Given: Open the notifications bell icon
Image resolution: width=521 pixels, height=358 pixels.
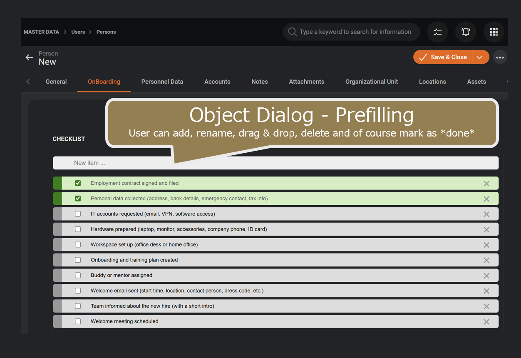Looking at the screenshot, I should pyautogui.click(x=466, y=32).
